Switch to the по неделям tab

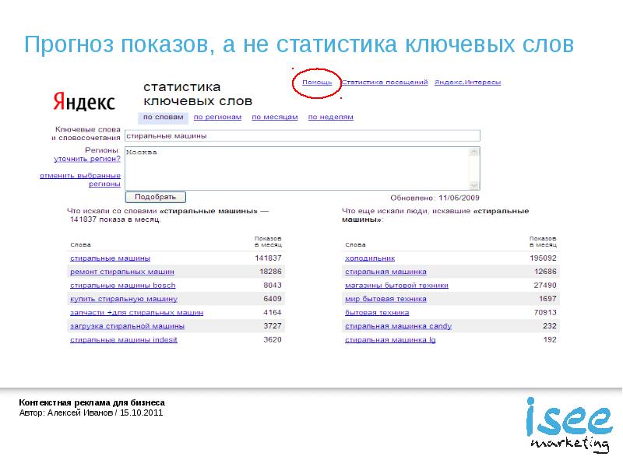coord(330,117)
